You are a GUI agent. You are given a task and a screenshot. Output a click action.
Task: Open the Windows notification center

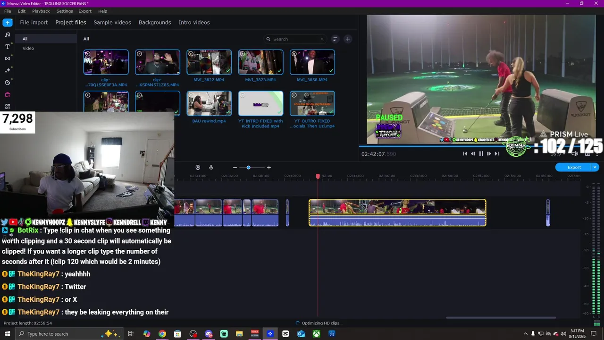pos(594,334)
